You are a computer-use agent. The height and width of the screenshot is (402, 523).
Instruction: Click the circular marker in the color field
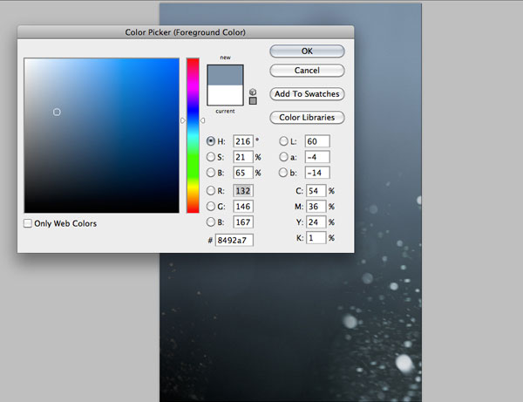point(57,112)
